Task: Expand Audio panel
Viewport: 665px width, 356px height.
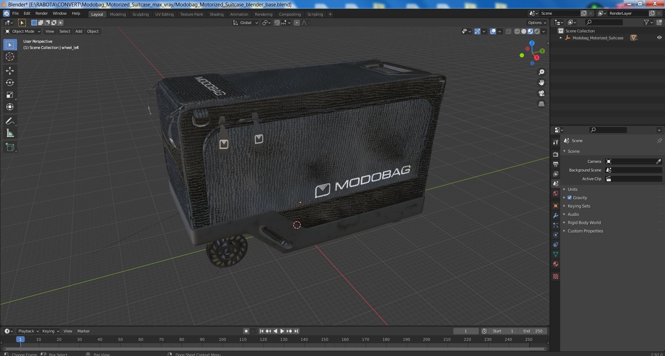Action: coord(573,214)
